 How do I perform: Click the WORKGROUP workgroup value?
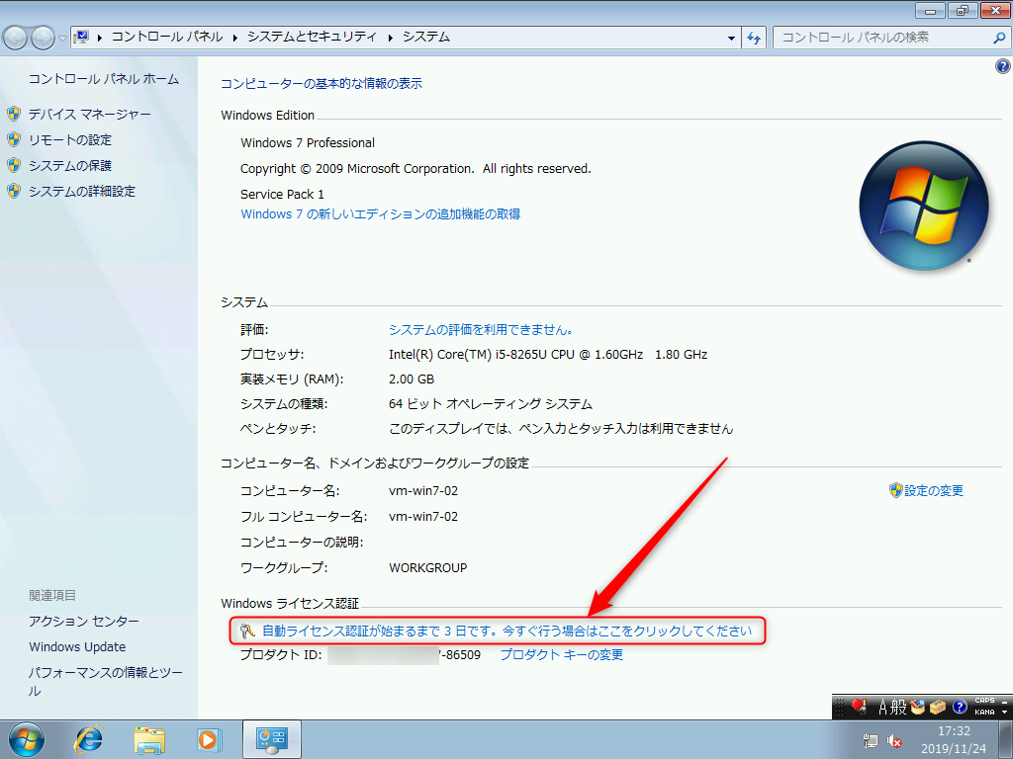point(427,568)
